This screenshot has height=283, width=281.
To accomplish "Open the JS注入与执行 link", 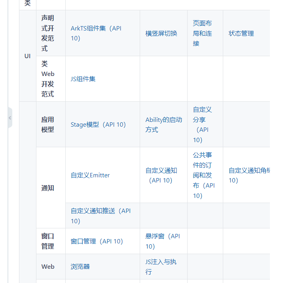I will 161,267.
